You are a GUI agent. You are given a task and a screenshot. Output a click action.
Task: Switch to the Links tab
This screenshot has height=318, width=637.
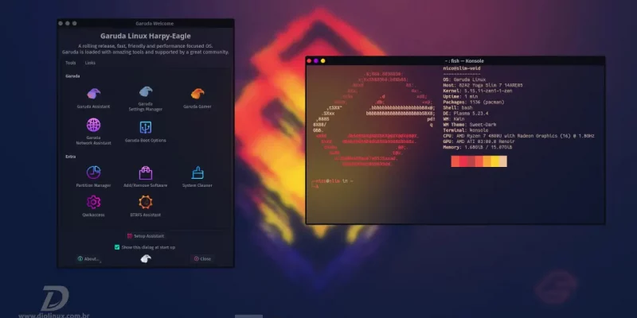point(90,63)
